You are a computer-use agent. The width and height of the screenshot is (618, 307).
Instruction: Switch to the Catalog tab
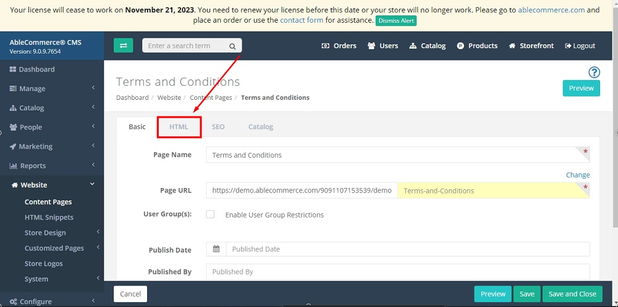coord(261,126)
